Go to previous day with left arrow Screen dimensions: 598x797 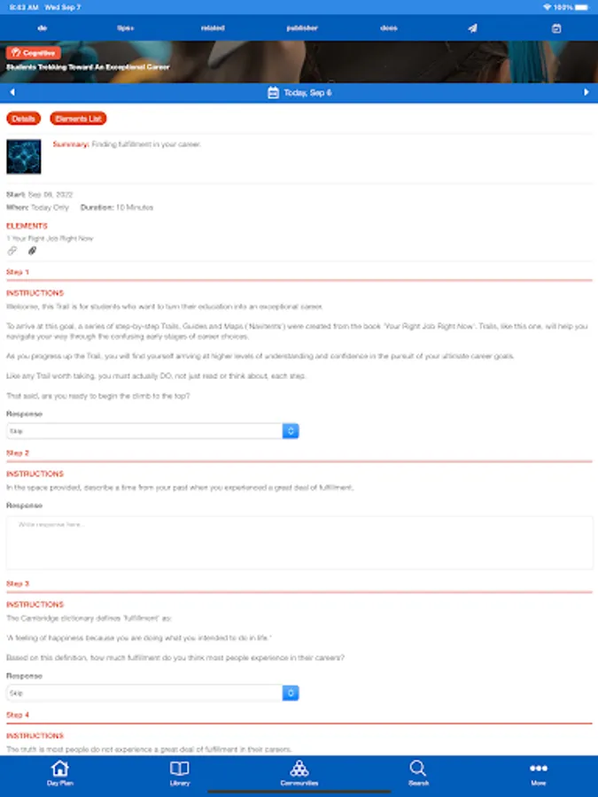pos(12,92)
